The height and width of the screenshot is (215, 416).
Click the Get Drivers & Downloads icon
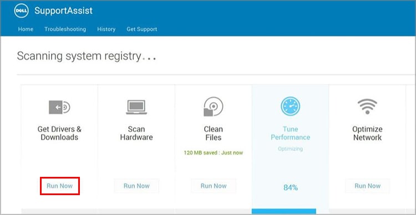[x=59, y=107]
